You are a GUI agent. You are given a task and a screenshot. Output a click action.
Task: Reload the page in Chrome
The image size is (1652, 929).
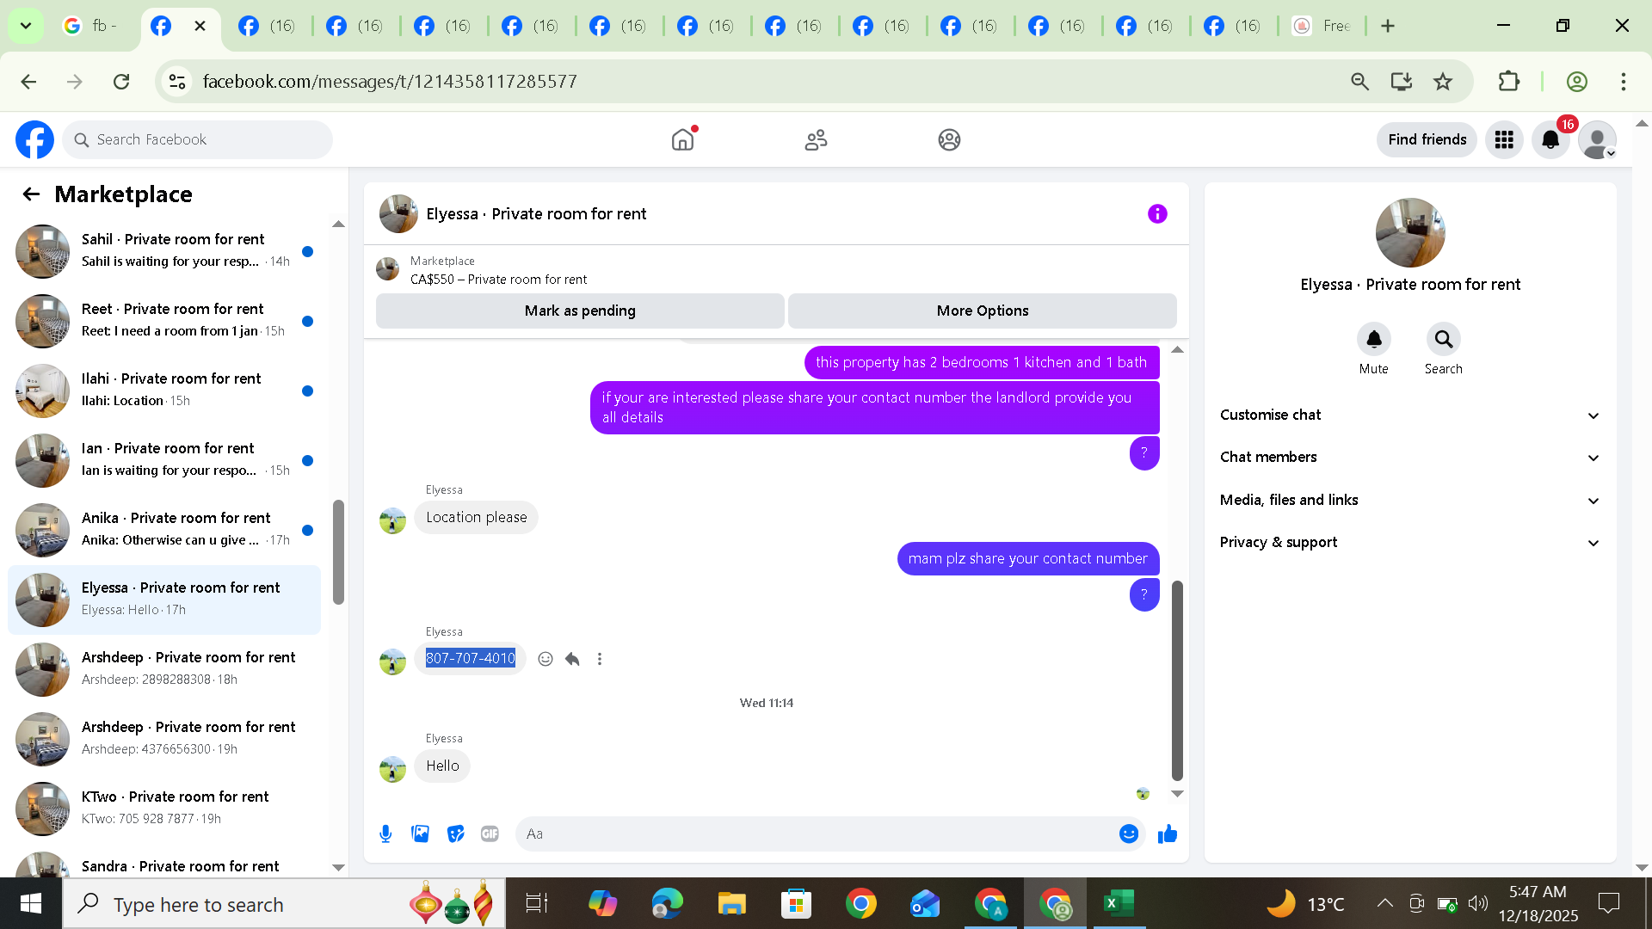[x=121, y=82]
